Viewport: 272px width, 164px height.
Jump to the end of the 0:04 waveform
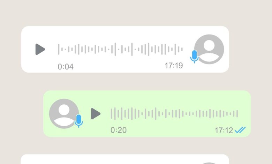pos(182,49)
